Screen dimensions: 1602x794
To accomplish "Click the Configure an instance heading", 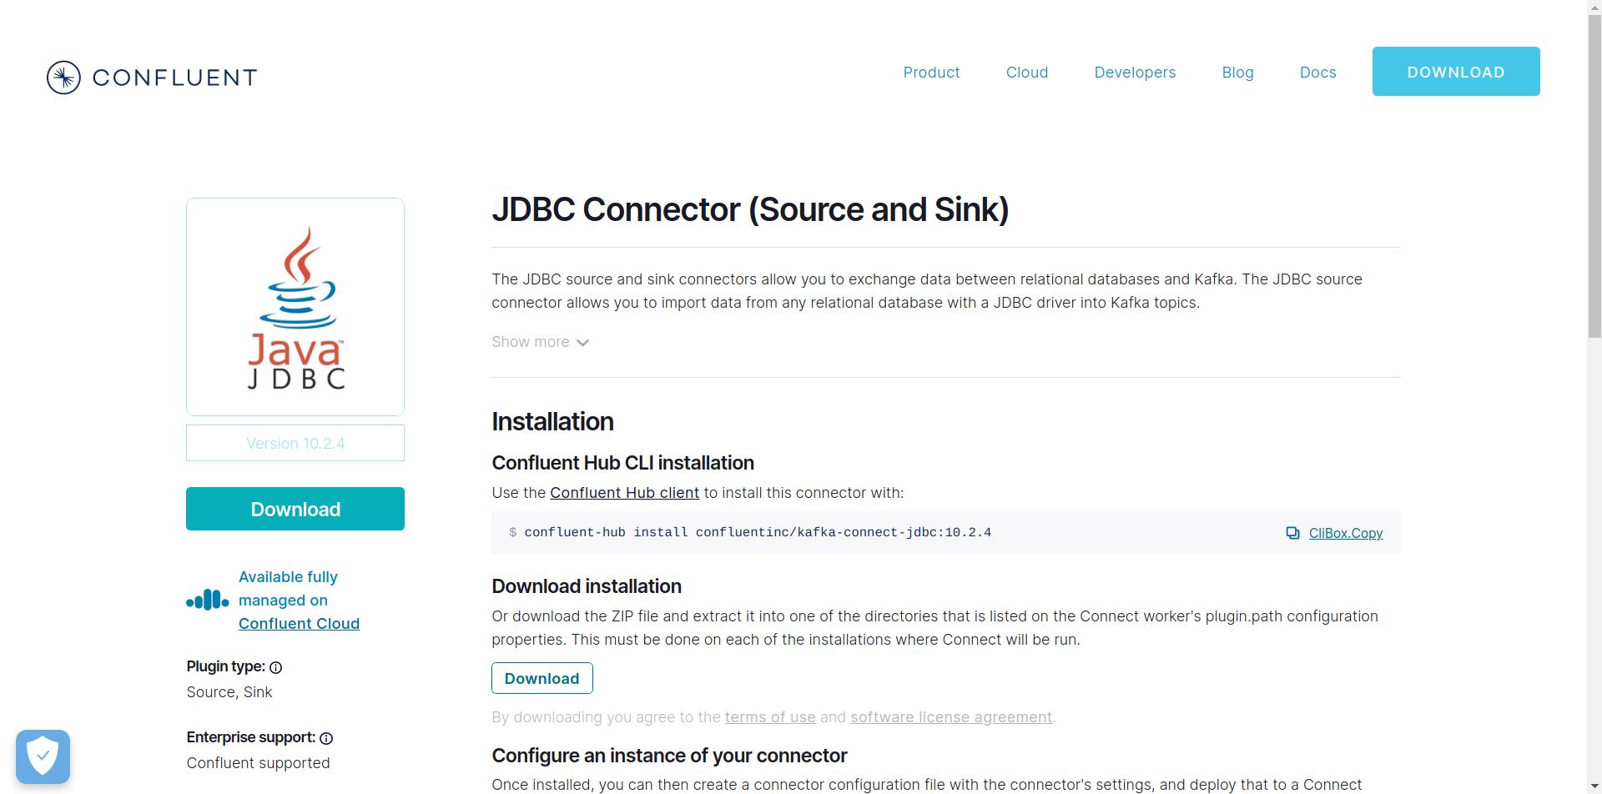I will pyautogui.click(x=669, y=756).
